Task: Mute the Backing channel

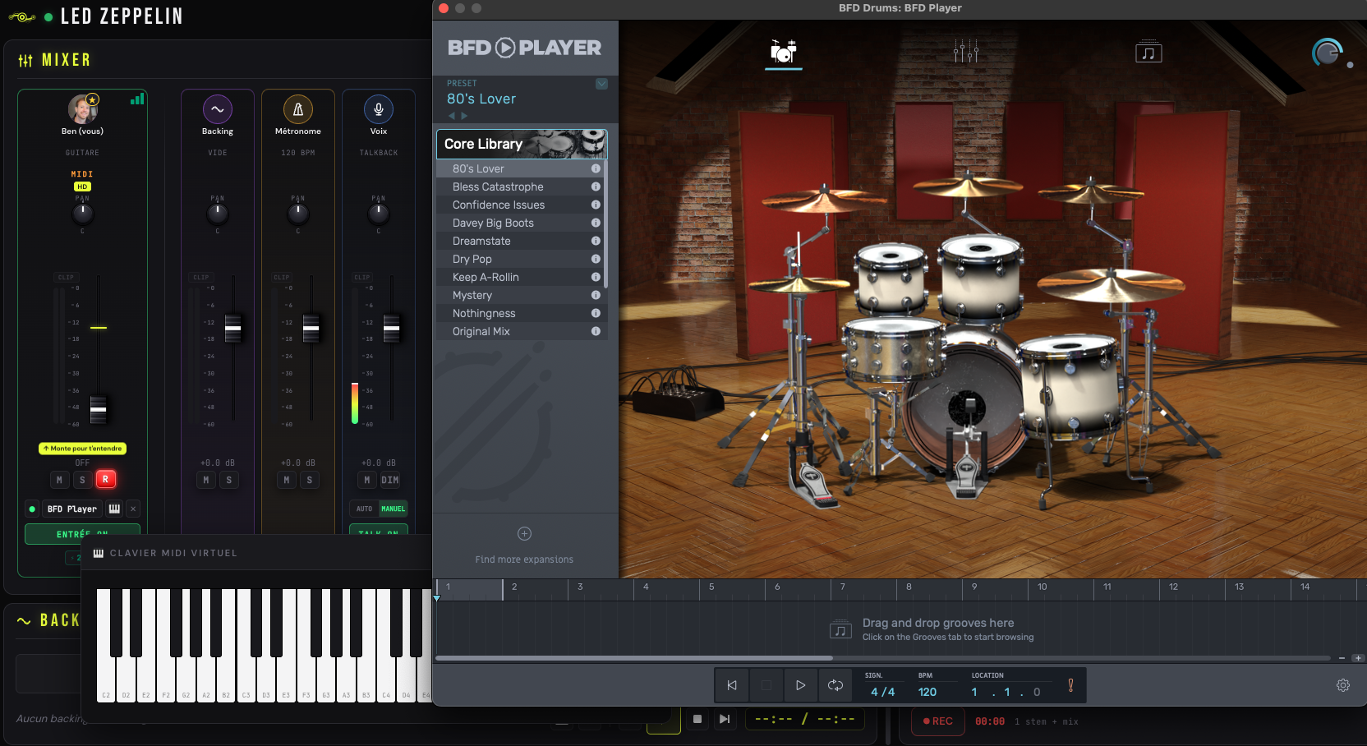Action: coord(205,480)
